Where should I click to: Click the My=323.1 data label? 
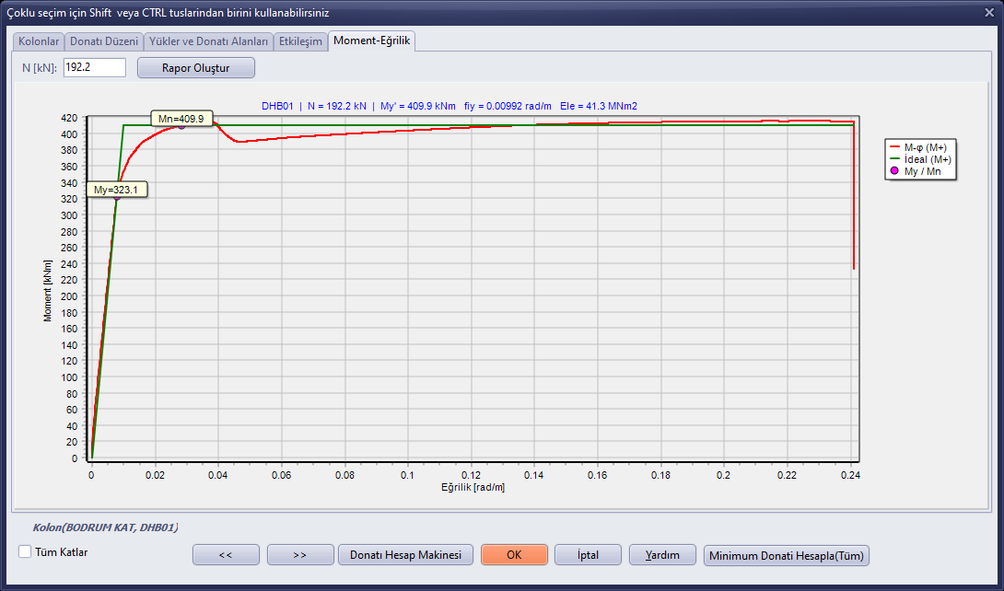tap(117, 190)
